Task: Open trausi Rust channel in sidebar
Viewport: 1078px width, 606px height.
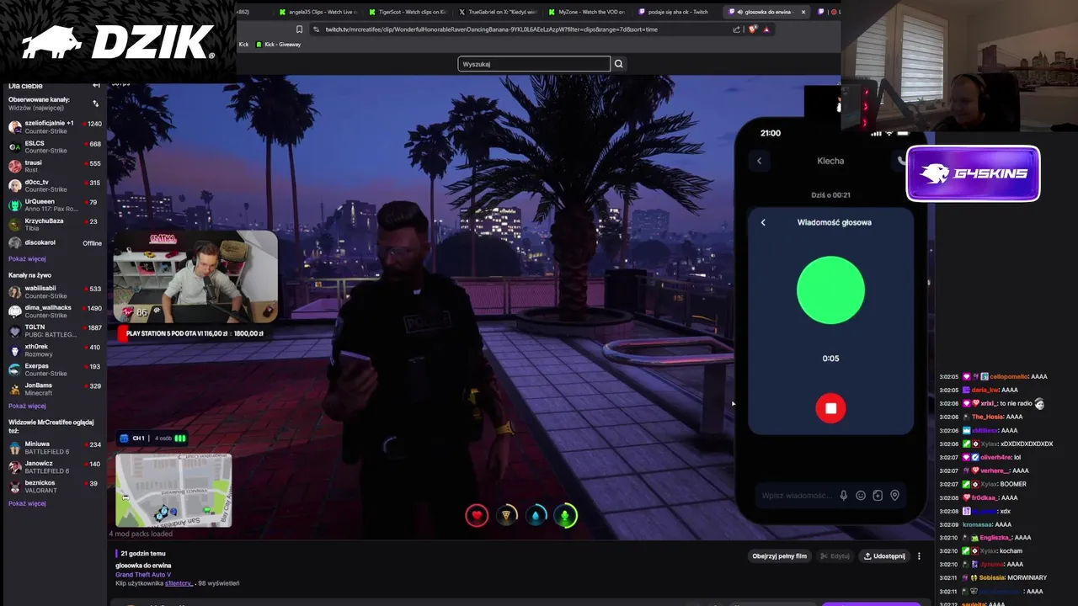Action: 55,166
